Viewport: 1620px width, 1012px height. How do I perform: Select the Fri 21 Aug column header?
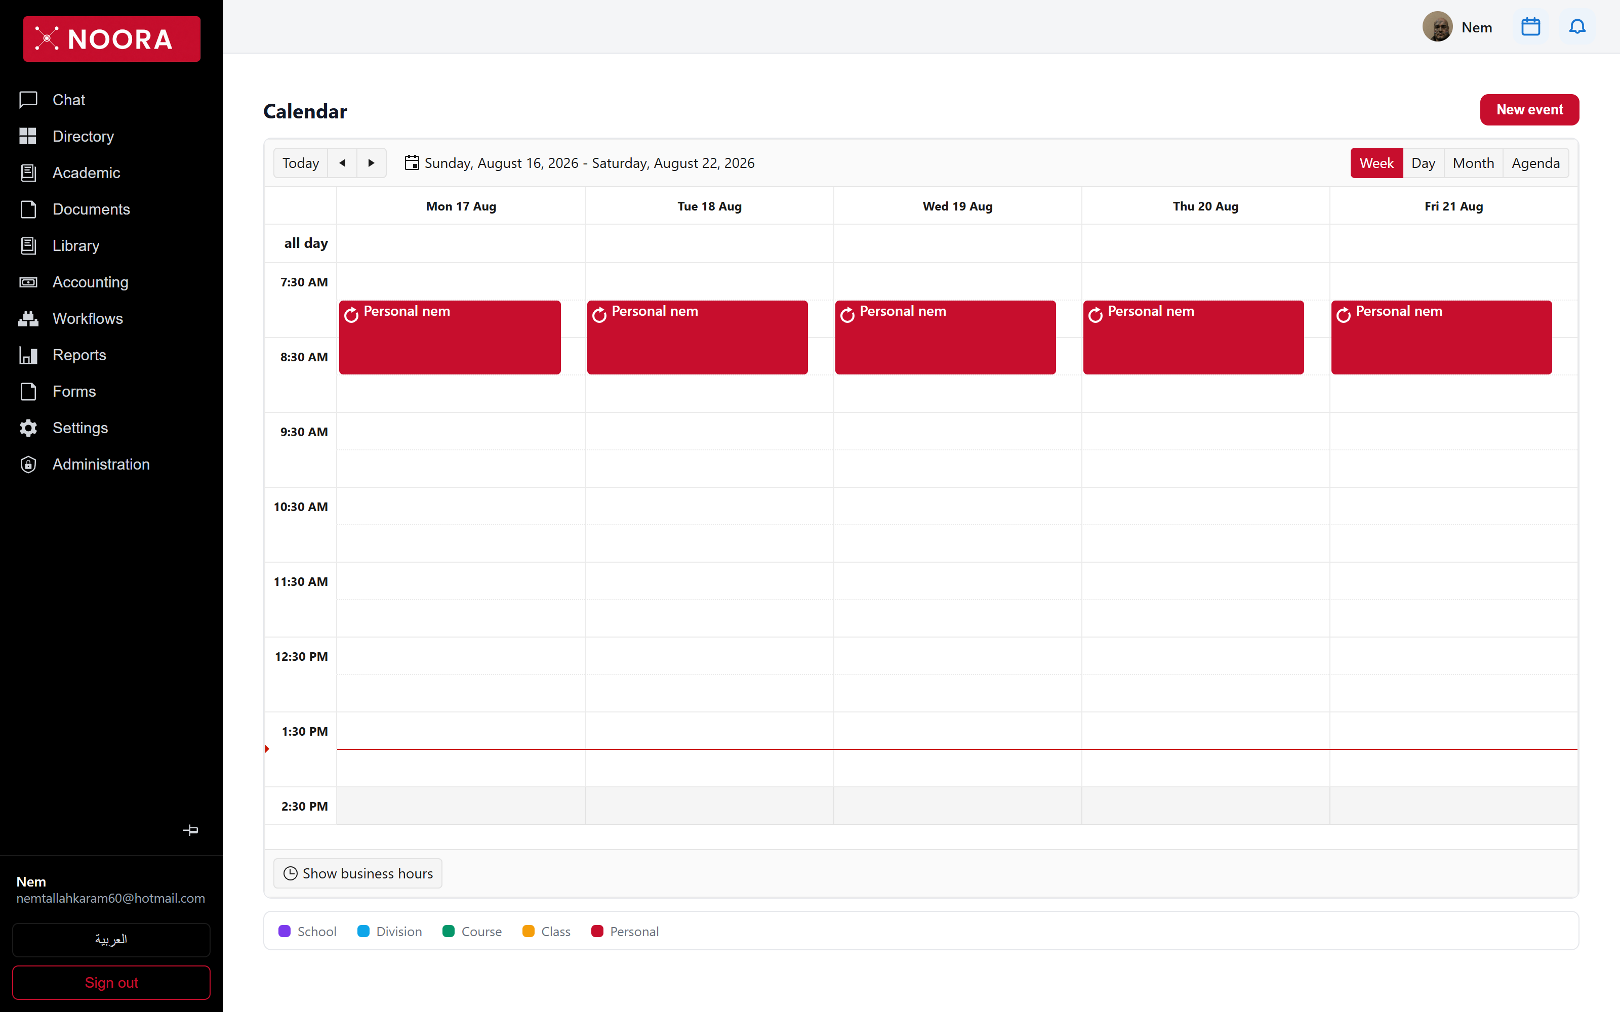1453,206
